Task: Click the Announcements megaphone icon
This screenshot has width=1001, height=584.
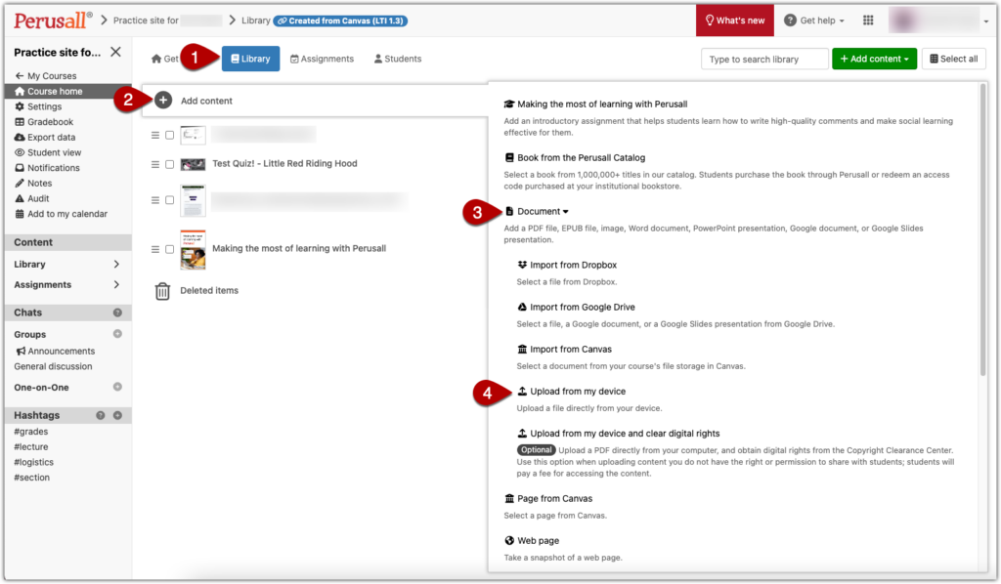Action: coord(22,351)
